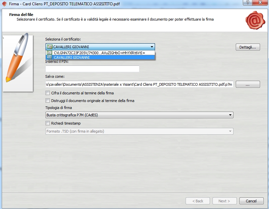
Task: Open certificate details with Dettagli button
Action: (x=247, y=47)
